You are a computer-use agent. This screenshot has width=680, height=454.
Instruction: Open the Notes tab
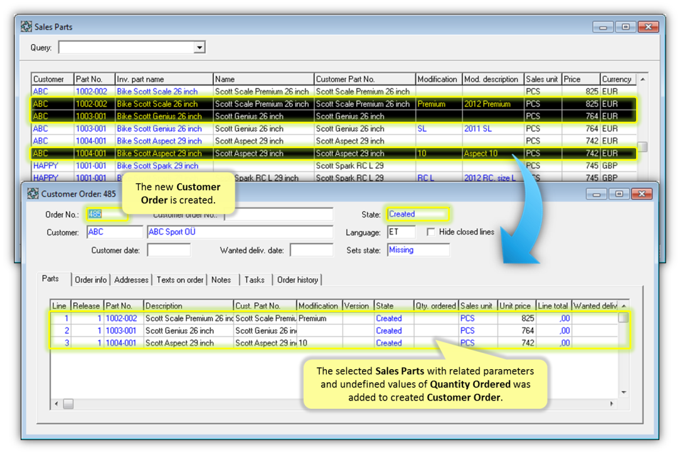[x=221, y=280]
